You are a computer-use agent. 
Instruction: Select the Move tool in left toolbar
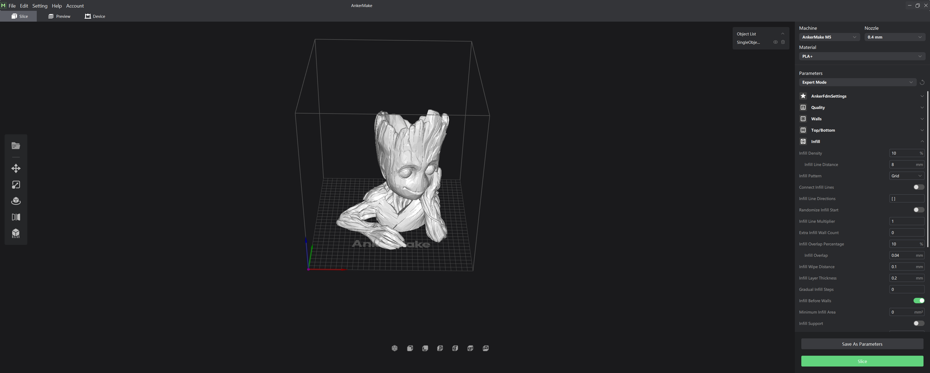(x=16, y=168)
